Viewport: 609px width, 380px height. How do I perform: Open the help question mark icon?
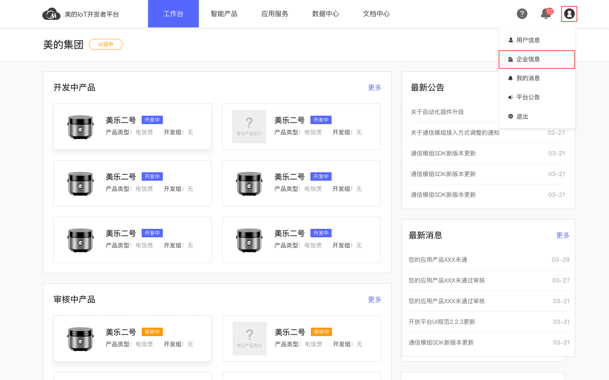point(522,14)
